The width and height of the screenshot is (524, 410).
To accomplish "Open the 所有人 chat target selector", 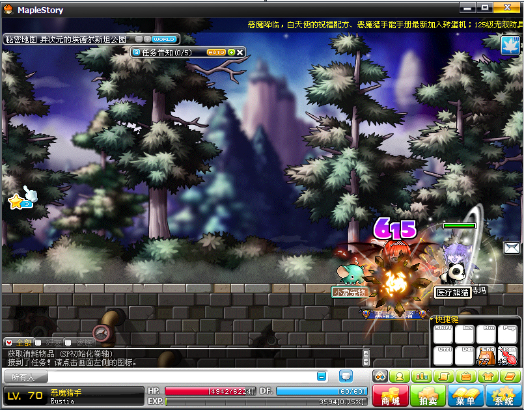I will 26,377.
